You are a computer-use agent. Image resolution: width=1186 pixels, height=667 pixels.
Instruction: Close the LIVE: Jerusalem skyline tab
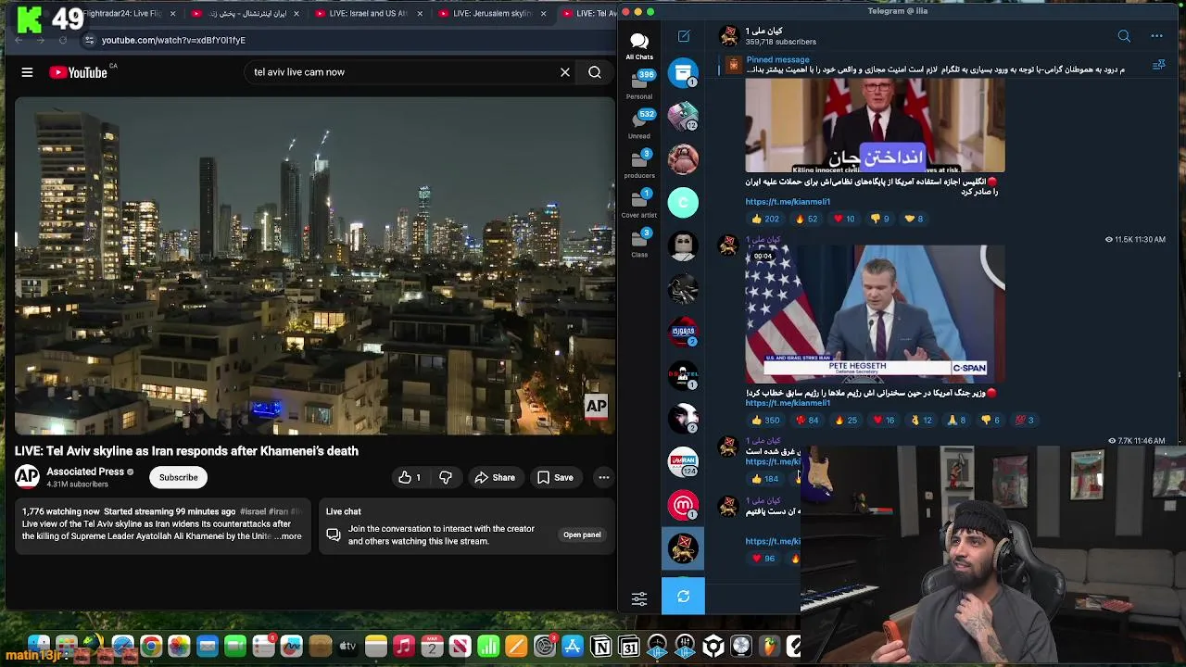pyautogui.click(x=543, y=14)
